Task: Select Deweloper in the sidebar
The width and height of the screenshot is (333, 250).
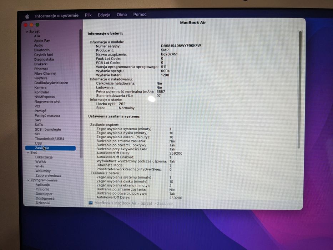Action: pos(44,194)
